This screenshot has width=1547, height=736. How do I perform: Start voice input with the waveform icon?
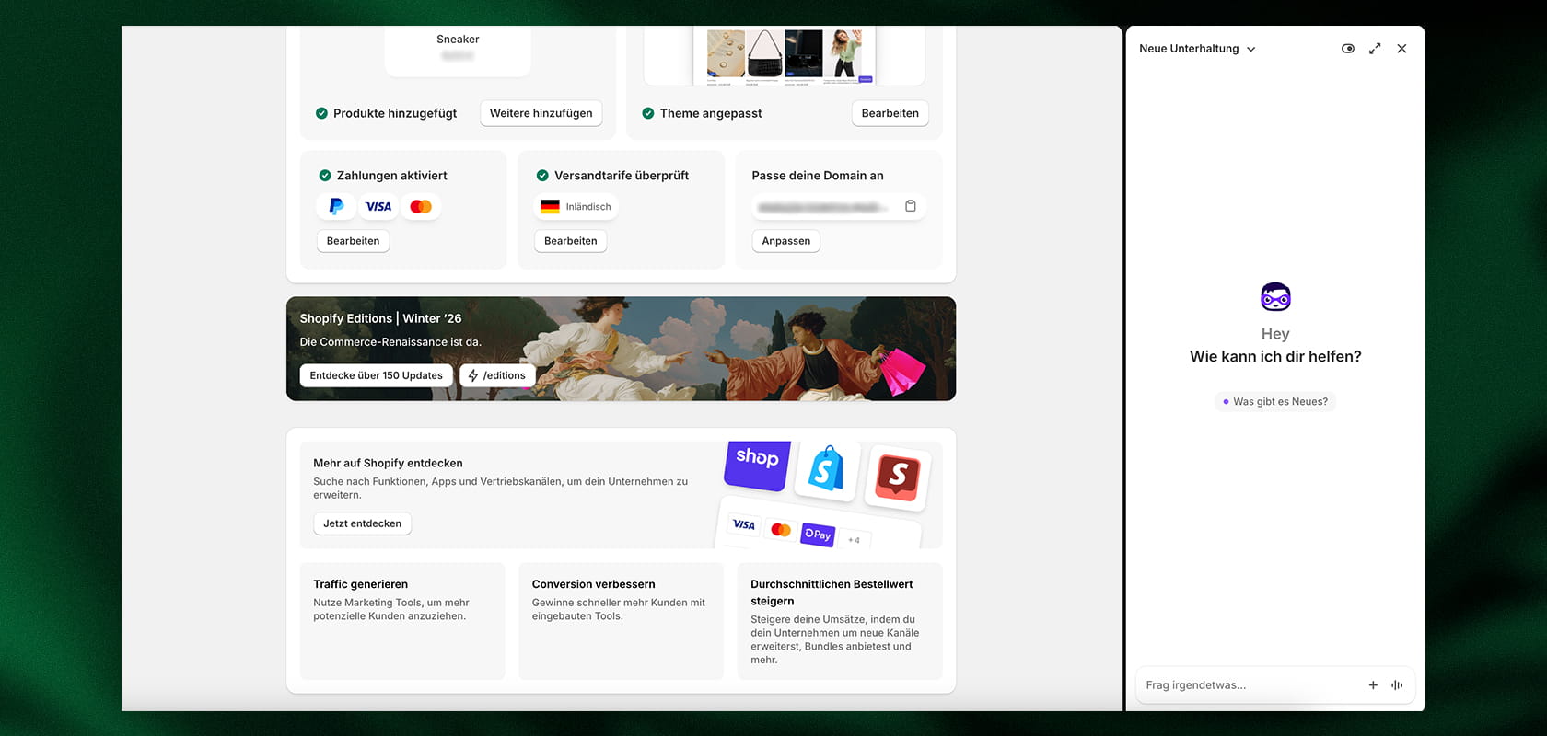1397,685
